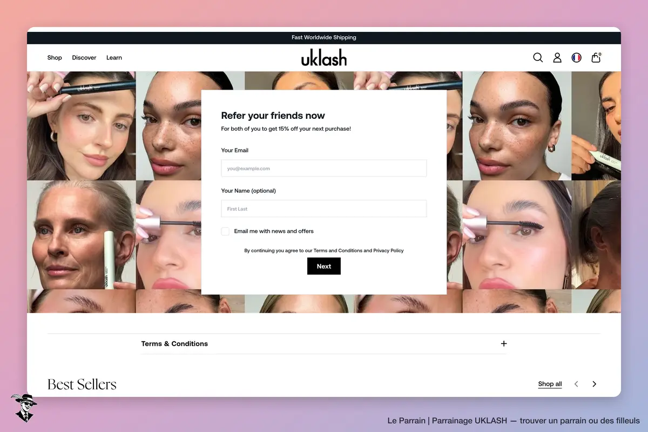Click the Le Parrain mafia avatar logo

(x=23, y=408)
